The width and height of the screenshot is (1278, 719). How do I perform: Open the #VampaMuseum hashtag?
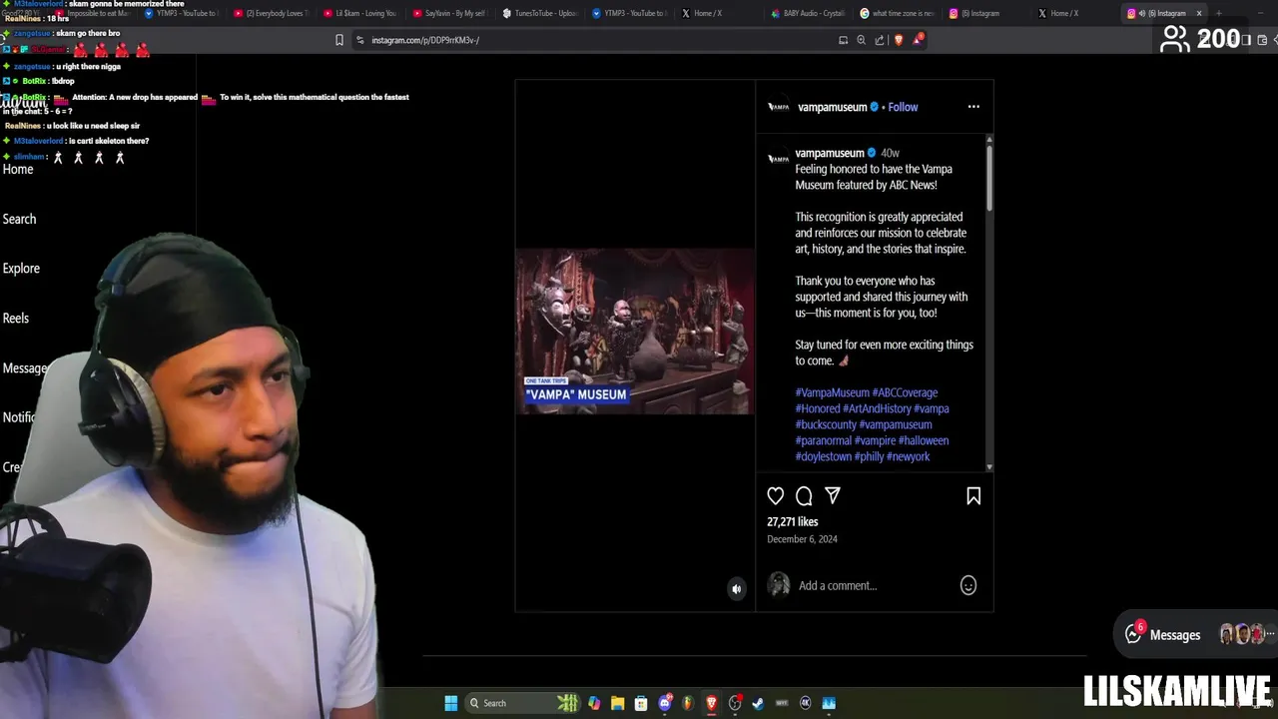click(x=832, y=392)
